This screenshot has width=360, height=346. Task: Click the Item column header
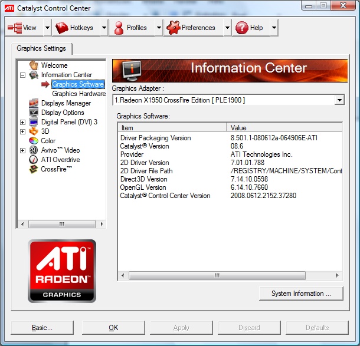point(172,127)
